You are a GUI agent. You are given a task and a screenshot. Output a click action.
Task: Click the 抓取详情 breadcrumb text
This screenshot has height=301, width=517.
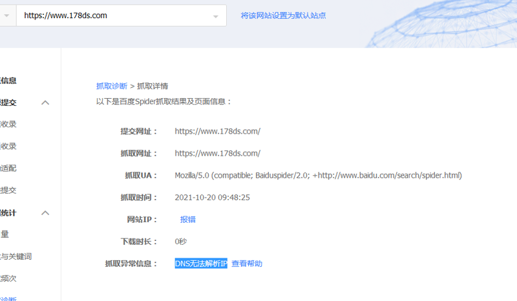[x=153, y=86]
